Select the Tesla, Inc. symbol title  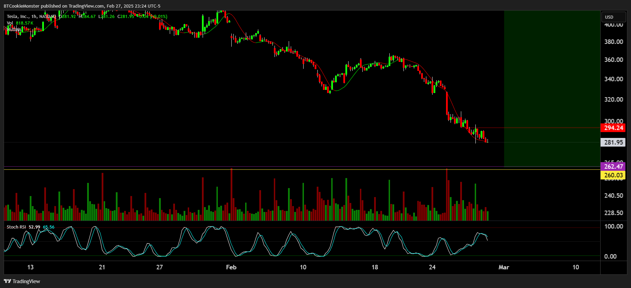[x=18, y=16]
